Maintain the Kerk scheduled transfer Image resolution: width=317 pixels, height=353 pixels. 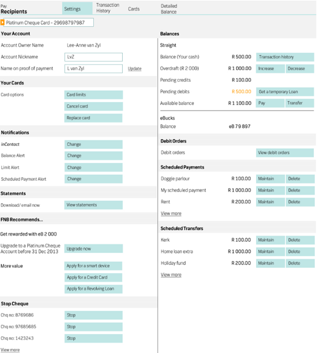pos(271,240)
